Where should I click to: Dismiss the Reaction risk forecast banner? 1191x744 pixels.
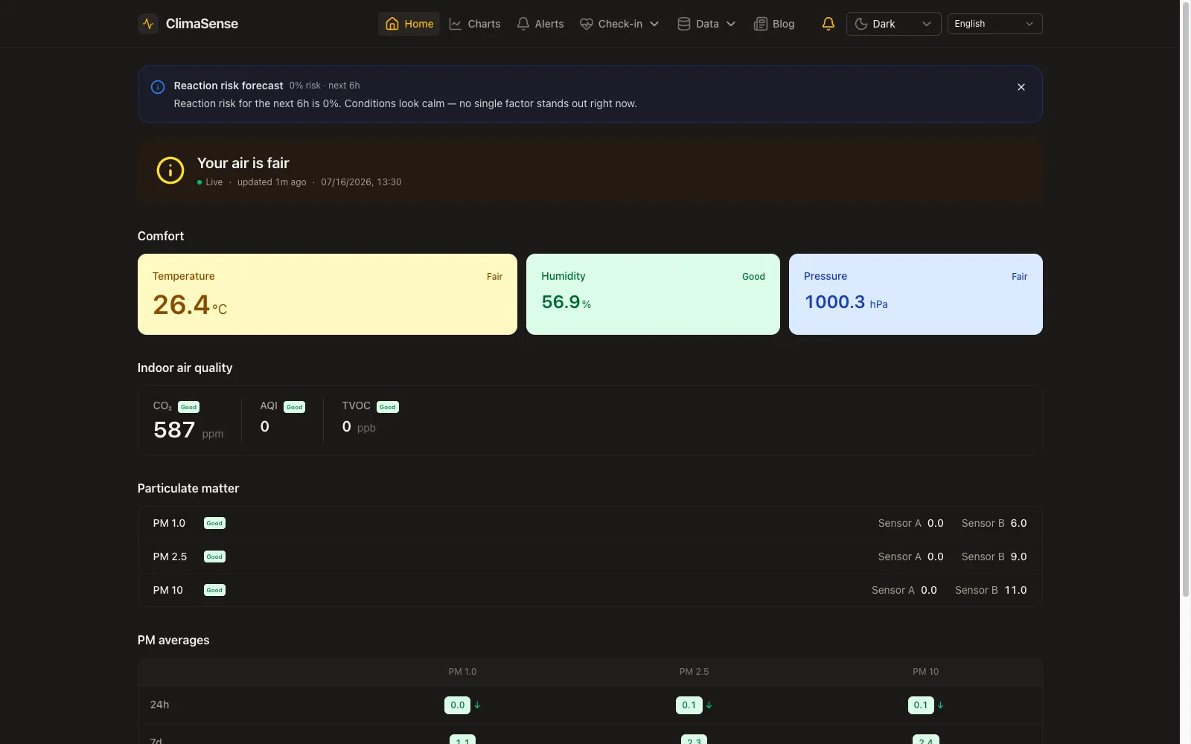(1021, 87)
